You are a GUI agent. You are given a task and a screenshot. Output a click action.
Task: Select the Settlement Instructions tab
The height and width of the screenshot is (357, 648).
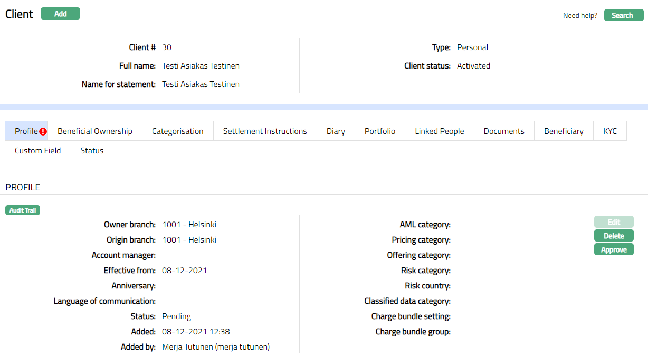[265, 131]
